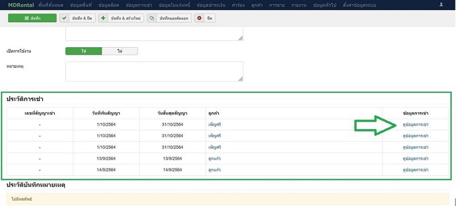This screenshot has width=456, height=206.
Task: Open the พื้นที่ทั้งหมด menu
Action: (x=51, y=5)
